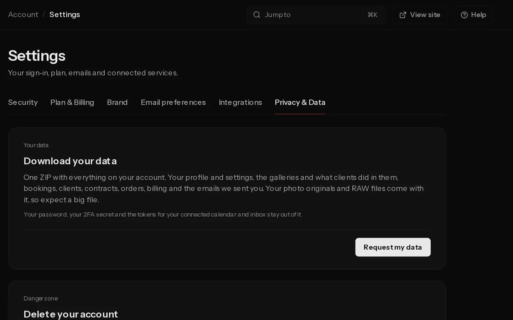Open the Integrations tab

tap(240, 102)
